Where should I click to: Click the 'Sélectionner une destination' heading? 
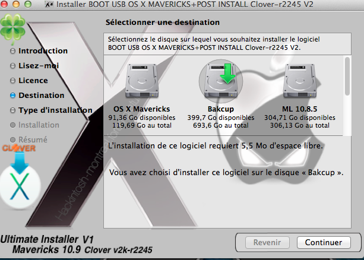pyautogui.click(x=163, y=23)
